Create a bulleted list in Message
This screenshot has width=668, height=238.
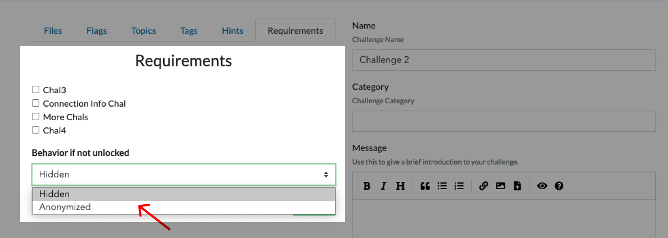442,186
